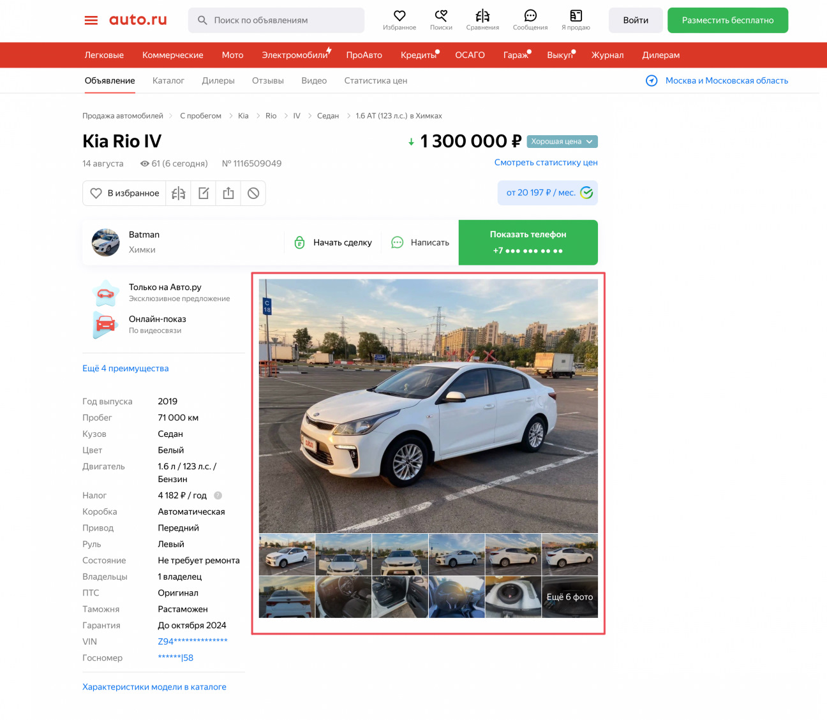Viewport: 827px width, 720px height.
Task: Open ПроАвто section
Action: (x=364, y=55)
